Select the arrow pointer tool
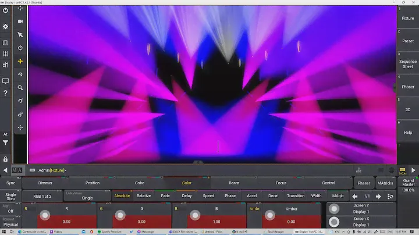Image resolution: width=419 pixels, height=235 pixels. 20,34
